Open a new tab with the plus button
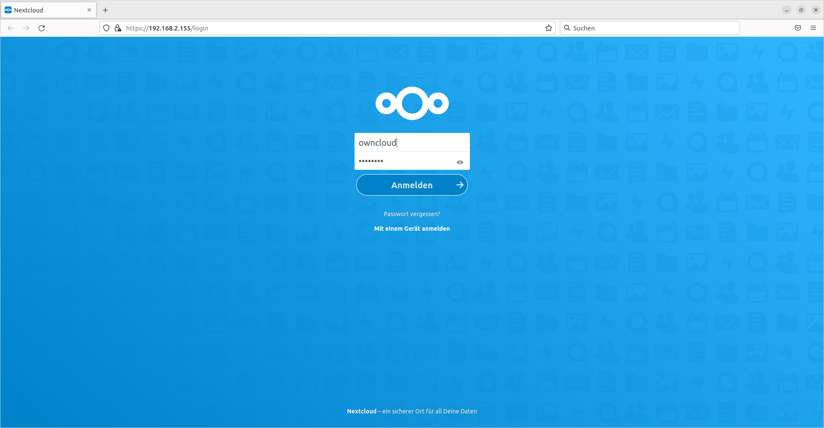Screen dimensions: 824x428 point(105,10)
